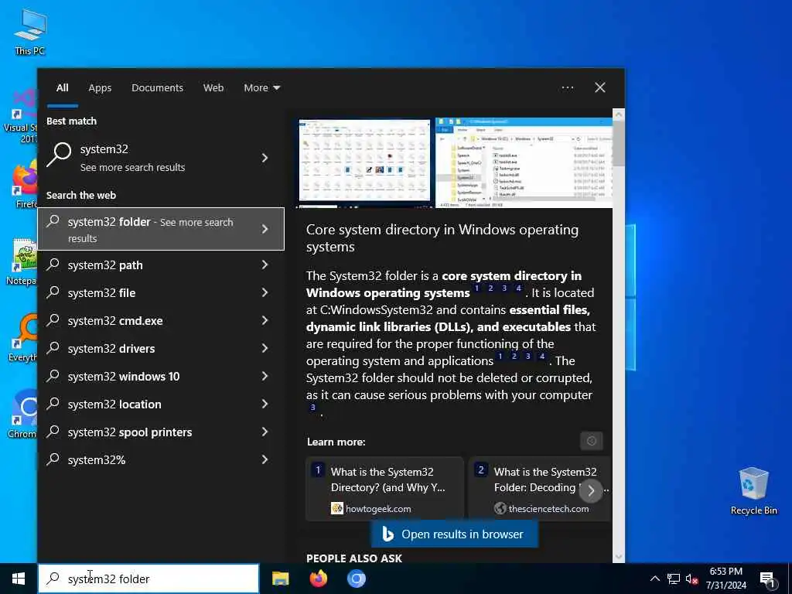Close the search panel
The width and height of the screenshot is (792, 594).
(x=599, y=88)
